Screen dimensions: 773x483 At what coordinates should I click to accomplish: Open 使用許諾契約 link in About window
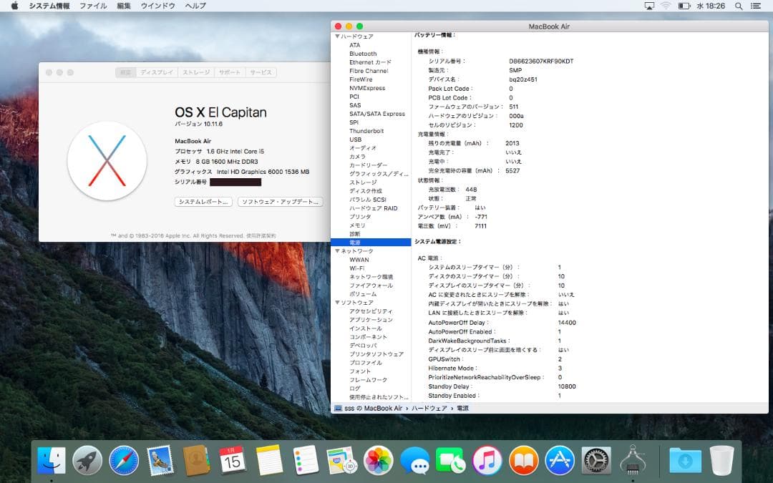[261, 235]
